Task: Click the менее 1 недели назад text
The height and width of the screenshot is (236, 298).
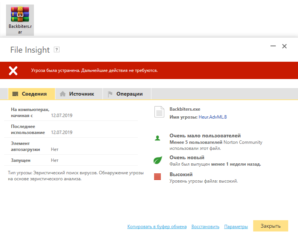Action: pos(236,164)
